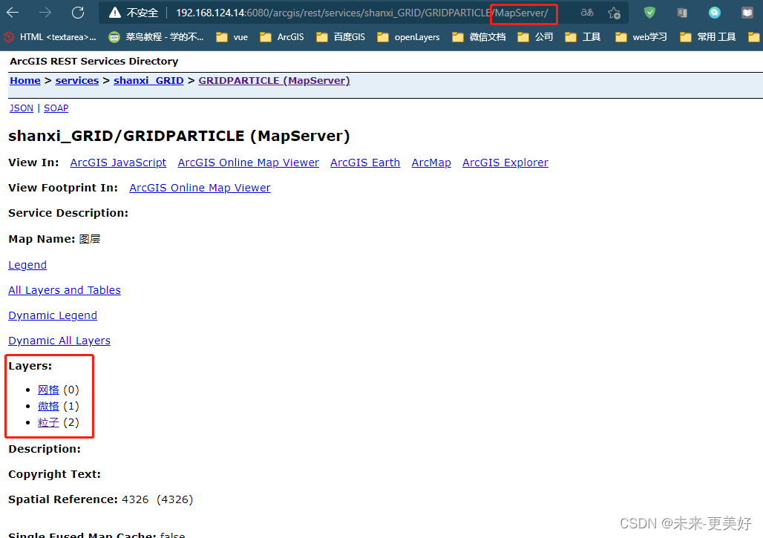This screenshot has height=538, width=763.
Task: Click GRIDPARTICLE (MapServer) breadcrumb link
Action: click(274, 81)
